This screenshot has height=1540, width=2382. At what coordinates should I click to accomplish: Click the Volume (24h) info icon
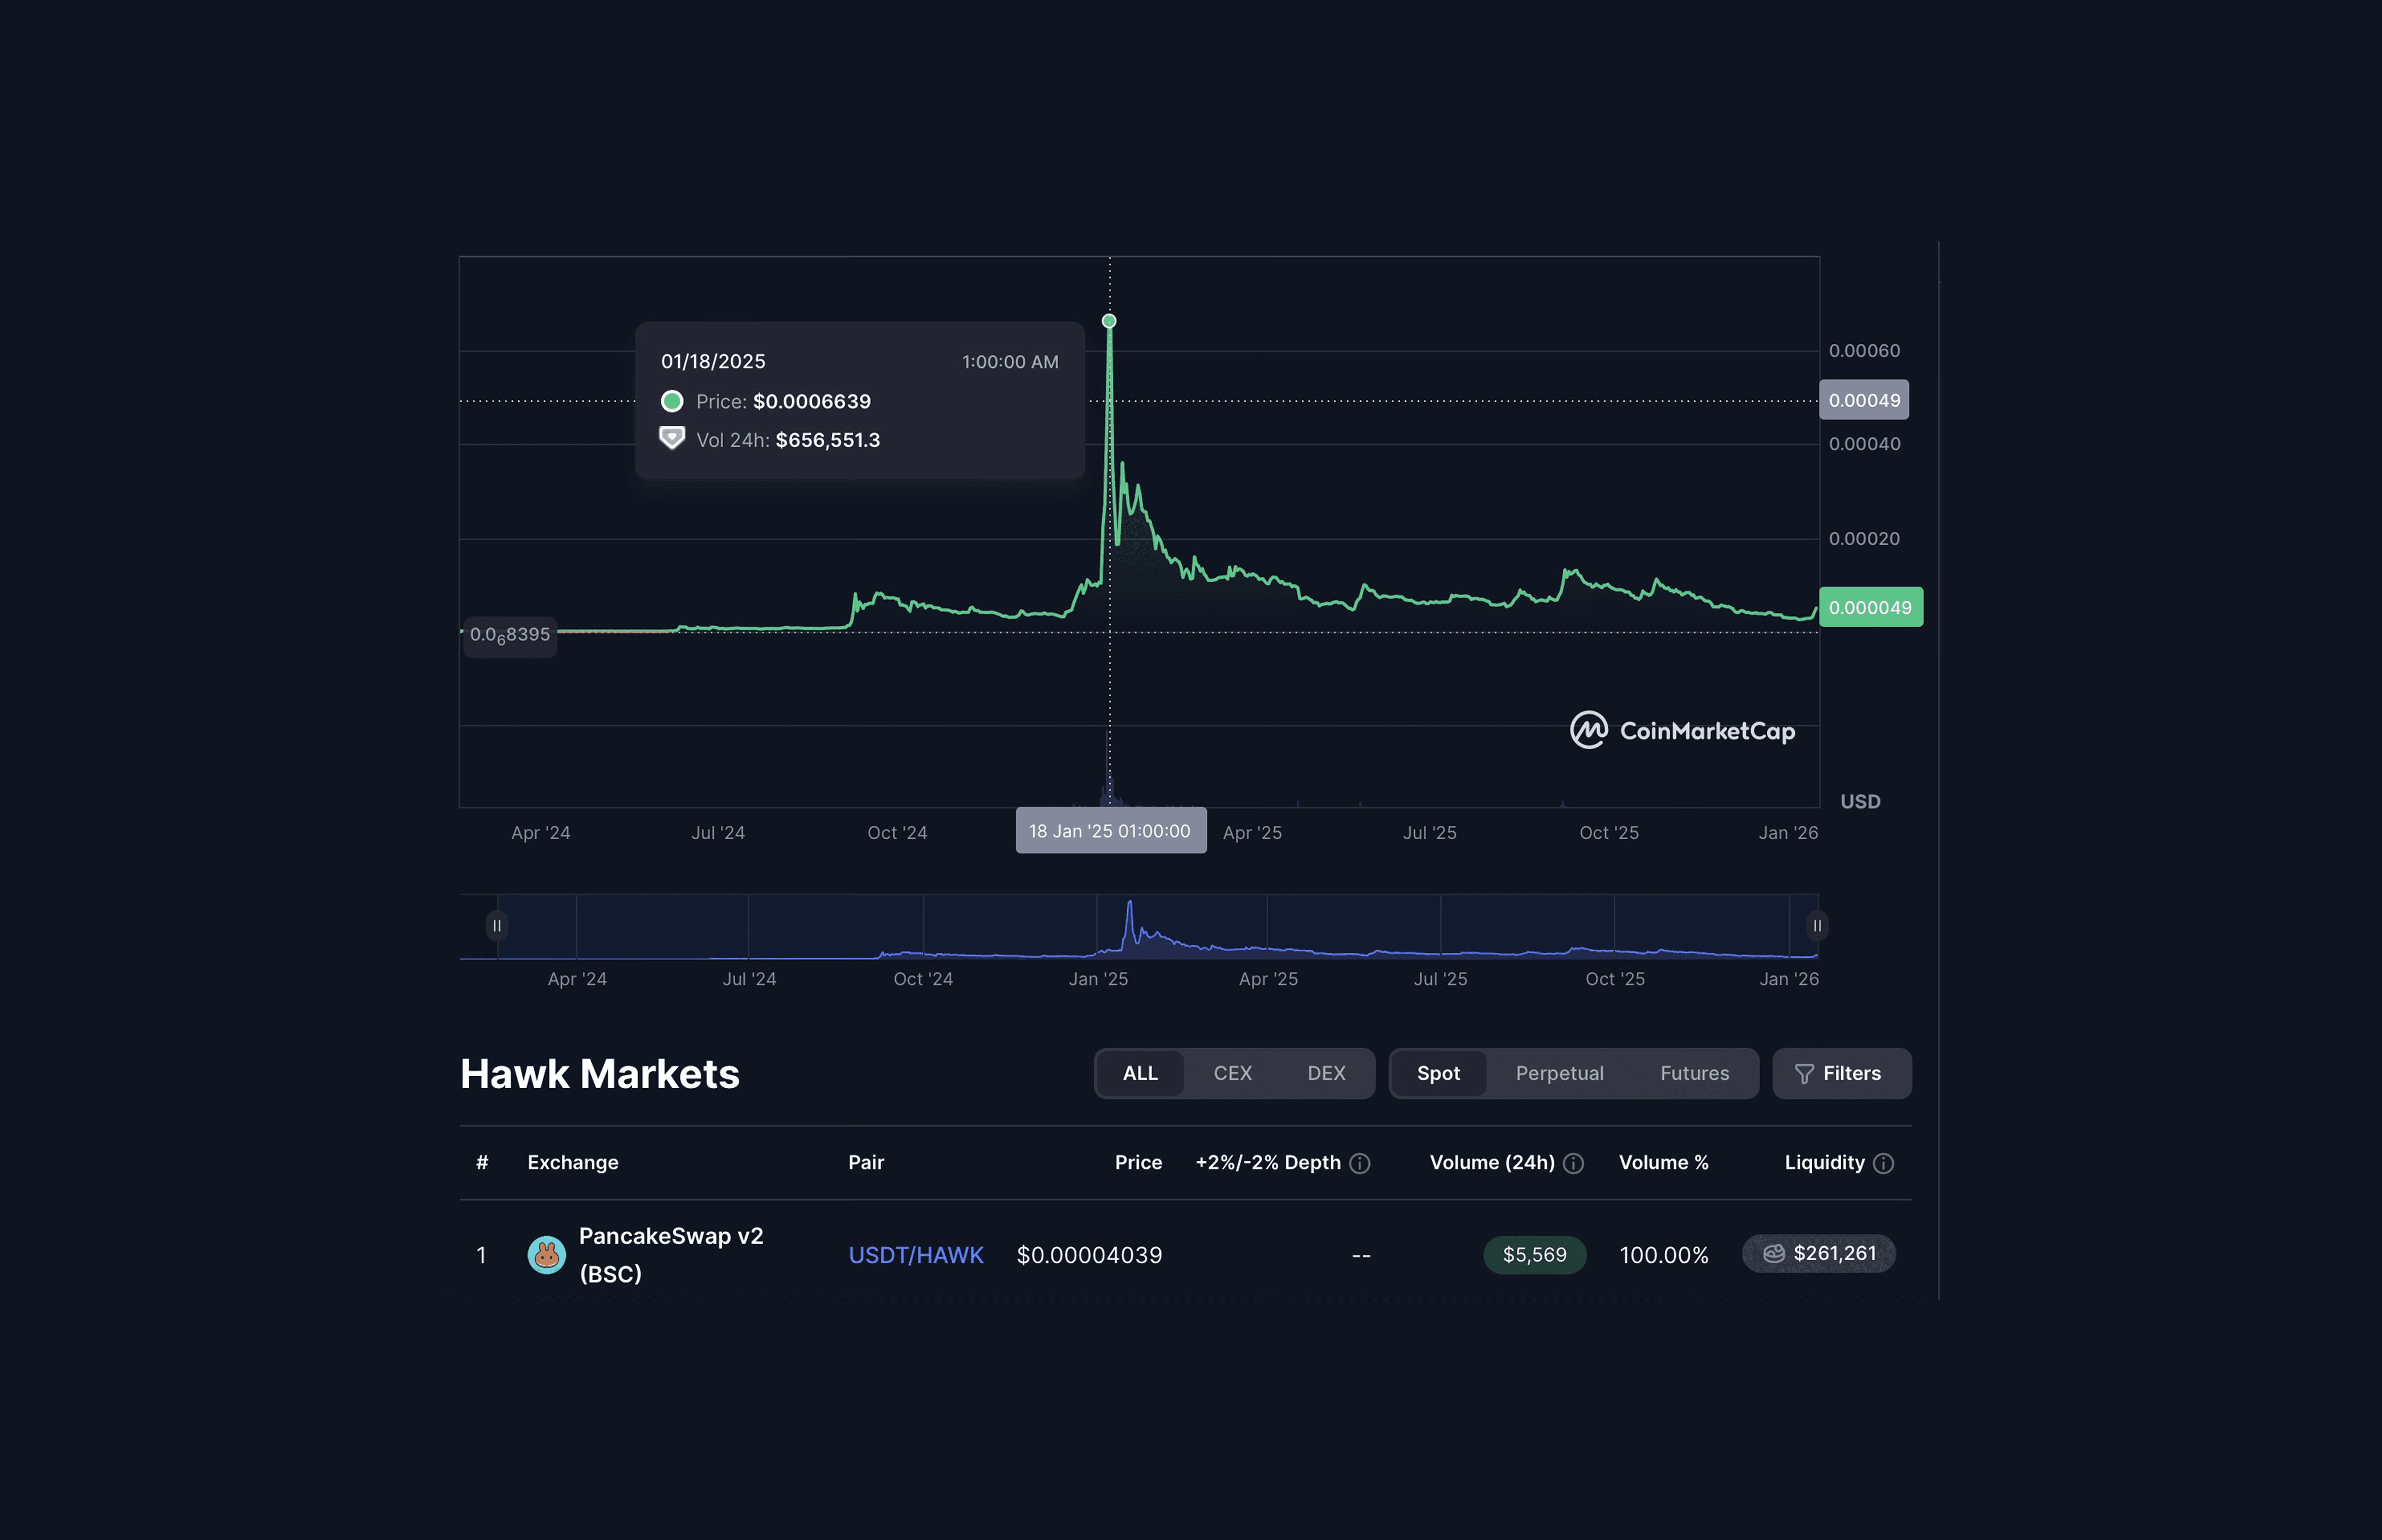click(x=1573, y=1163)
